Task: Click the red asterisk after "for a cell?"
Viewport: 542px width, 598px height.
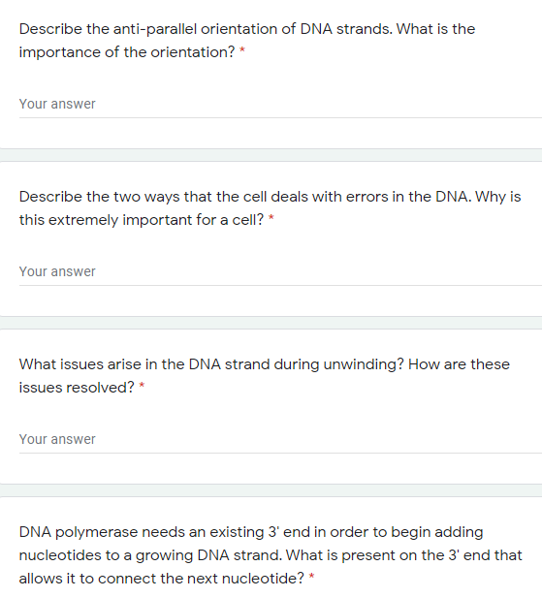Action: (271, 218)
